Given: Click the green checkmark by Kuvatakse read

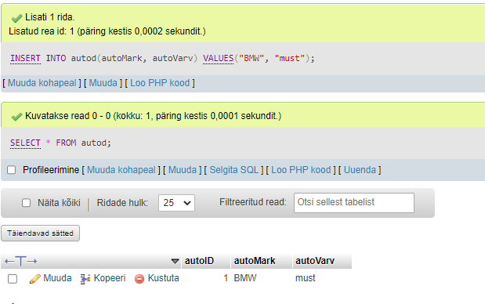Looking at the screenshot, I should click(x=16, y=117).
